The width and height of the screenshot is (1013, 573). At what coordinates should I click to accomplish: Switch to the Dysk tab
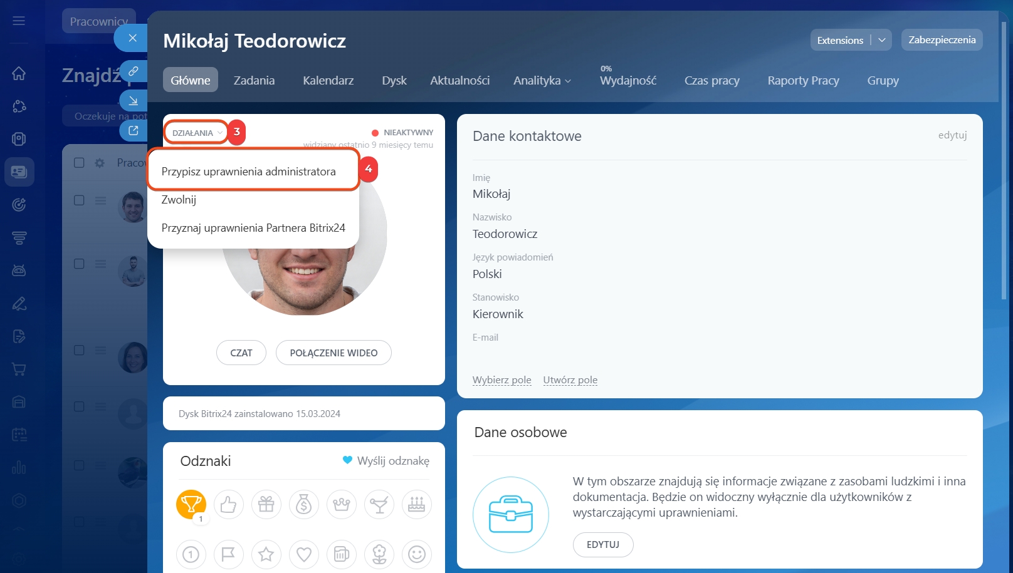click(x=394, y=80)
